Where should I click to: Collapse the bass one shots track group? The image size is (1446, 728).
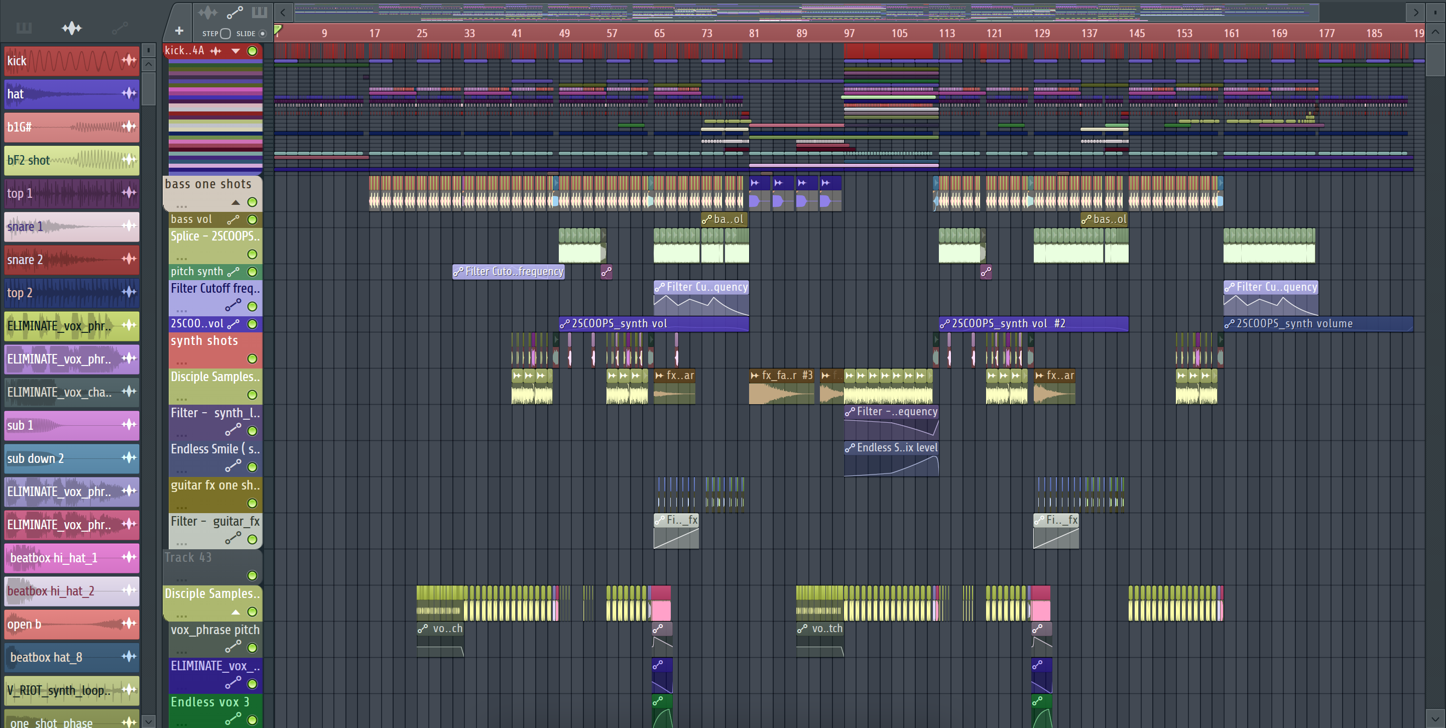(x=236, y=202)
